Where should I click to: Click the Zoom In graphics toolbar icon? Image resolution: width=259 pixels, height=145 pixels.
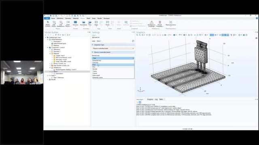point(137,35)
